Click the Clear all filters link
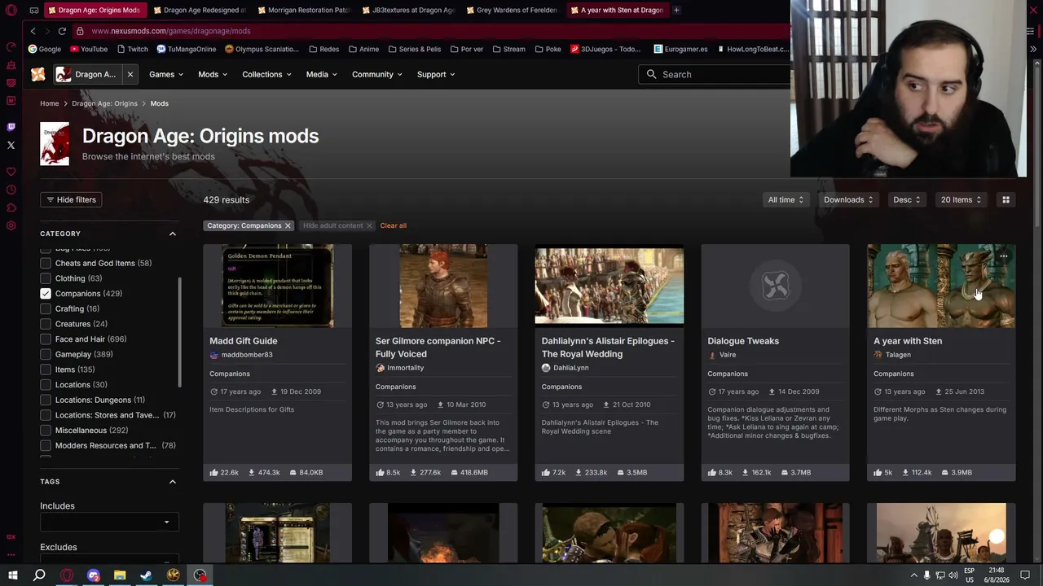Screen dimensions: 1043x586 393,225
